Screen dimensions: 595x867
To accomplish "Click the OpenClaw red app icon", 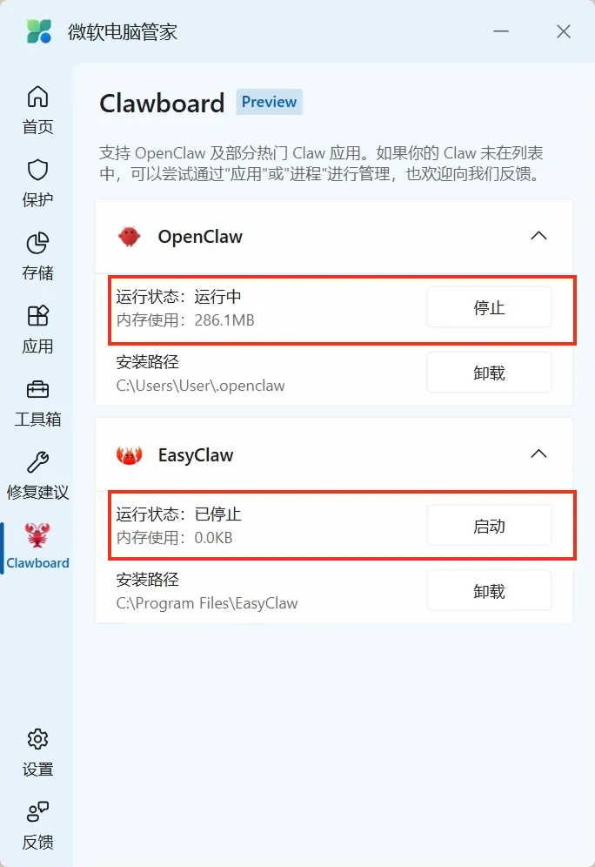I will (130, 237).
